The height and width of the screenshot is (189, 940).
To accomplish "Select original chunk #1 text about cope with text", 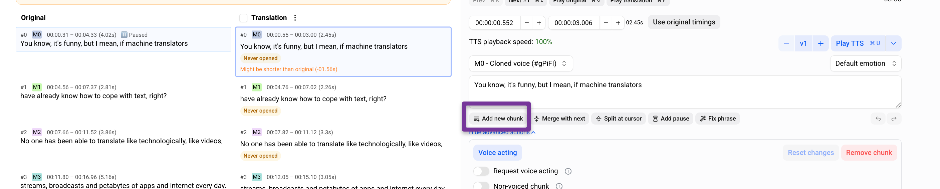I will click(x=93, y=96).
